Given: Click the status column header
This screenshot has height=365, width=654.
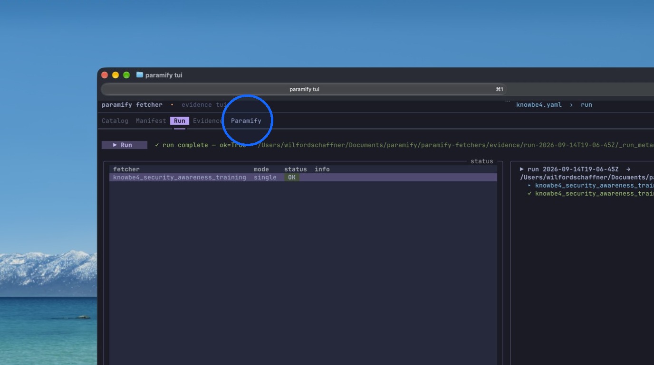Looking at the screenshot, I should tap(296, 169).
